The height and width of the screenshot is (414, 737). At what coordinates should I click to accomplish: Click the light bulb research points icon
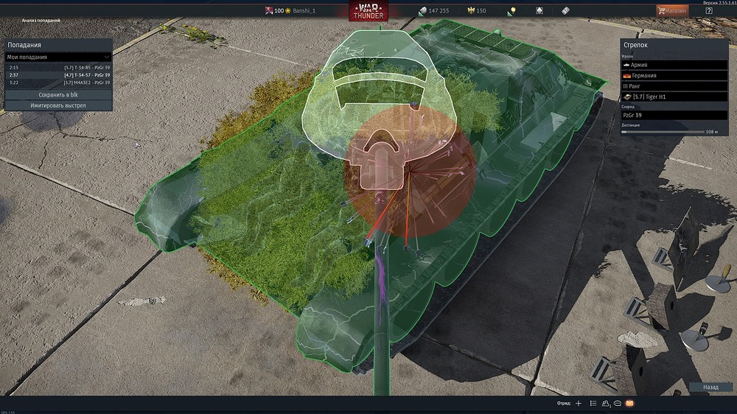[x=512, y=10]
